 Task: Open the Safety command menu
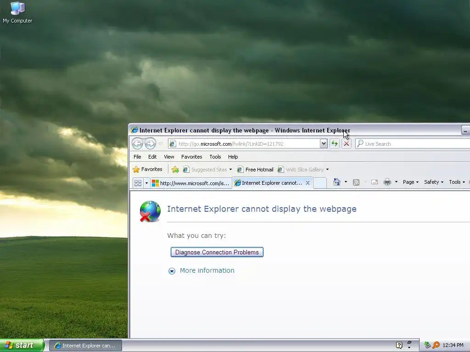pos(433,182)
